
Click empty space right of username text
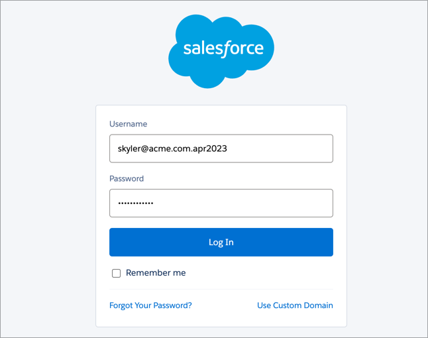click(278, 148)
